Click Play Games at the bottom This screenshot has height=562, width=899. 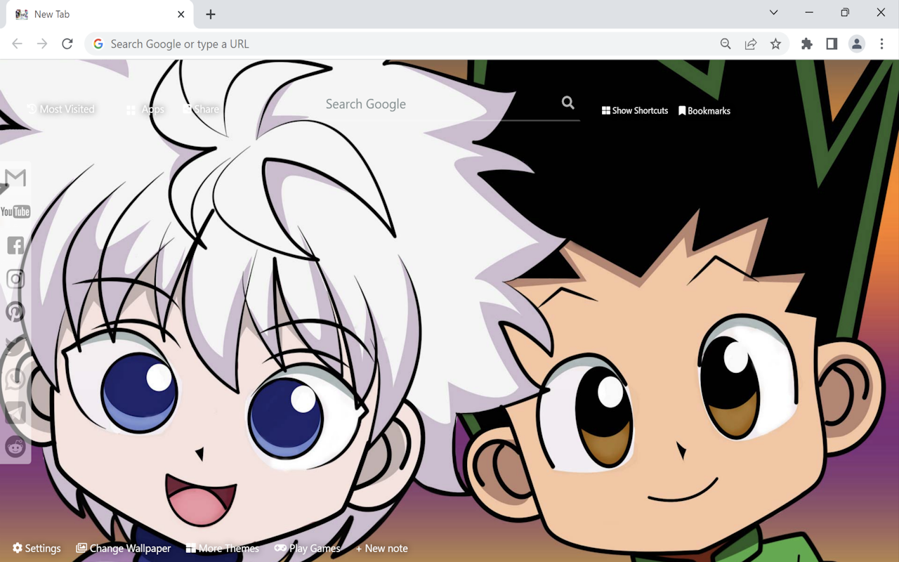pyautogui.click(x=308, y=548)
